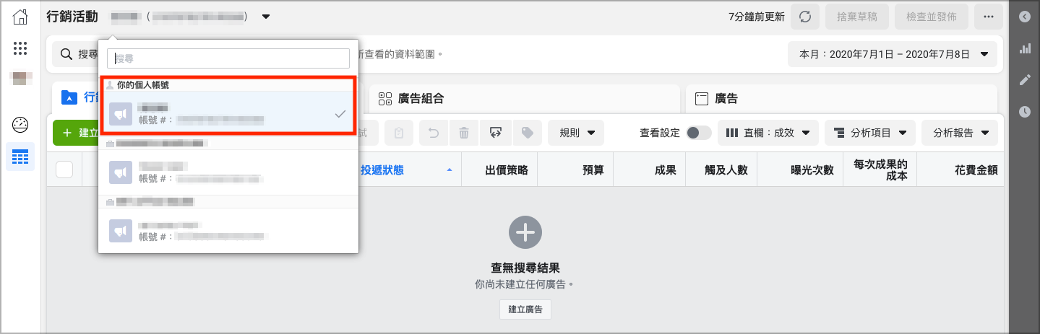Image resolution: width=1040 pixels, height=334 pixels.
Task: Focus the account search 搜尋 input field
Action: coord(228,58)
